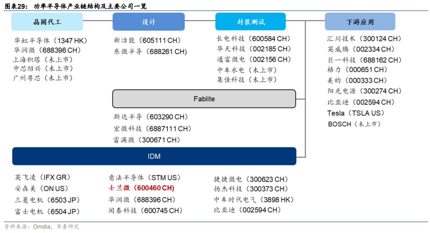Select 斯达半导（603290 CH）entry
This screenshot has height=233, width=430.
coord(151,117)
